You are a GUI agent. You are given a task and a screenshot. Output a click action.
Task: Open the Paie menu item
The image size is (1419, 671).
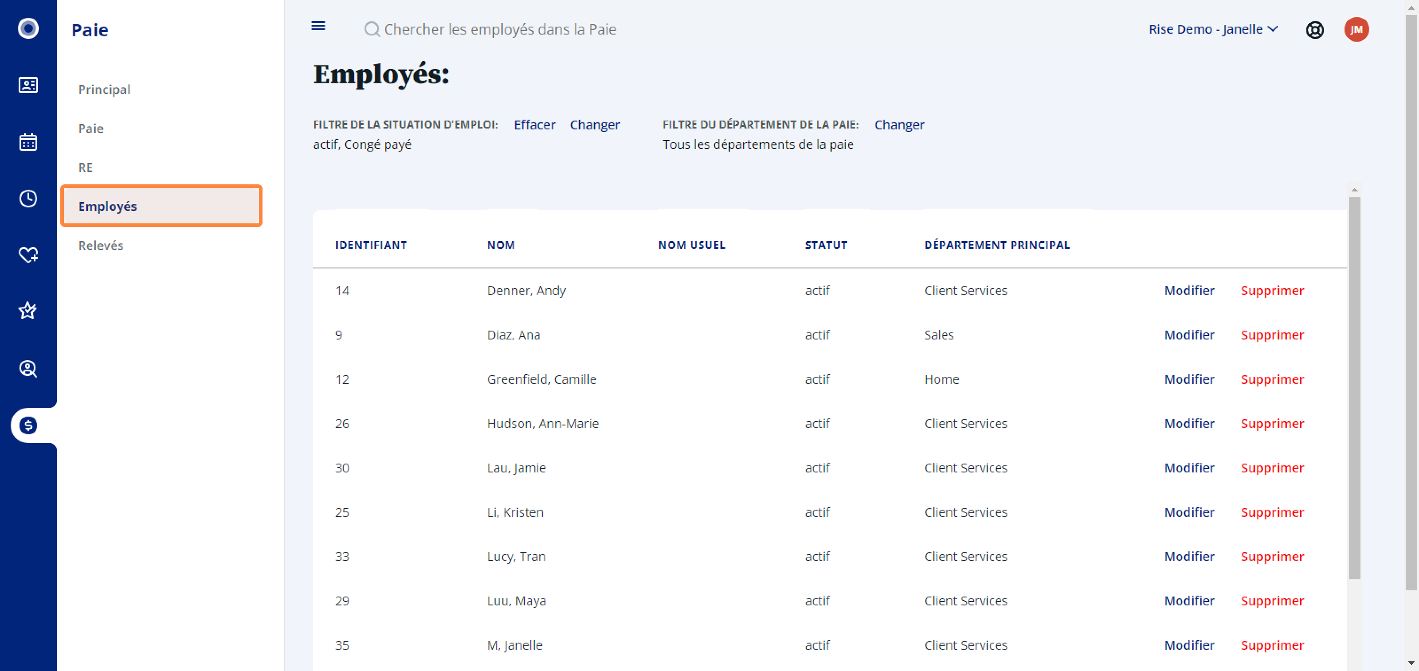[x=91, y=128]
